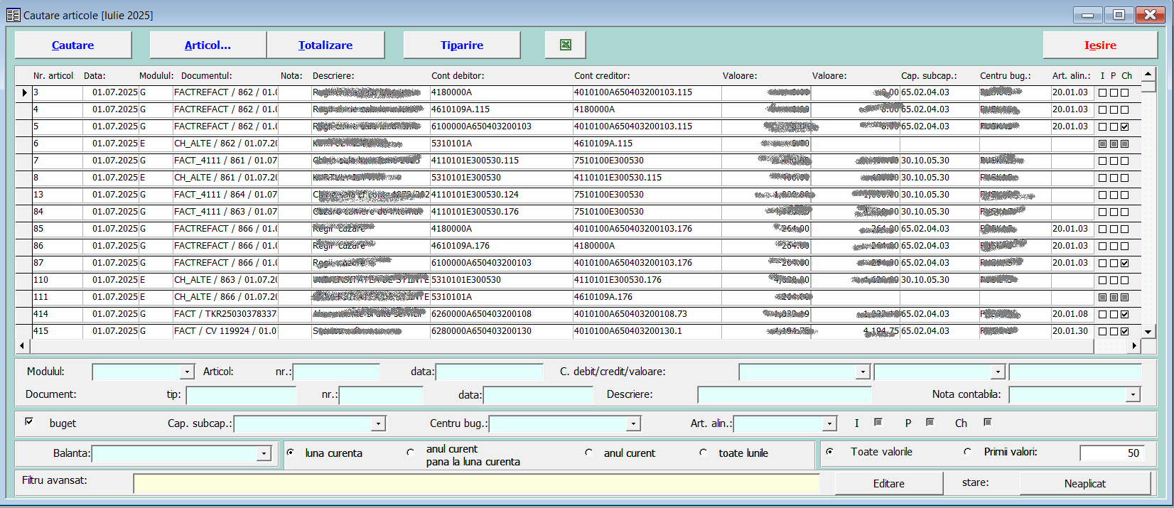Open the Modulul dropdown
Viewport: 1174px width, 508px height.
pyautogui.click(x=187, y=372)
